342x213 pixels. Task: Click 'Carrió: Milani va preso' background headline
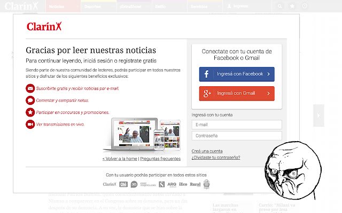pos(277,207)
